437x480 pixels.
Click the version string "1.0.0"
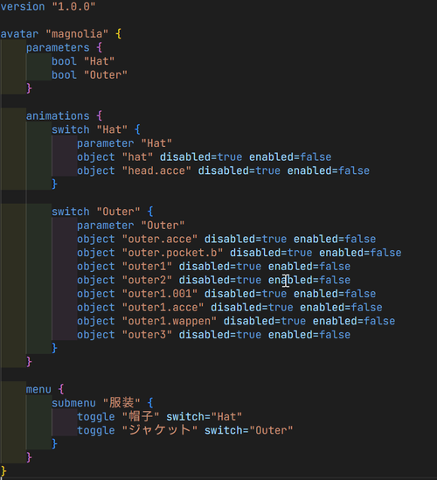73,6
